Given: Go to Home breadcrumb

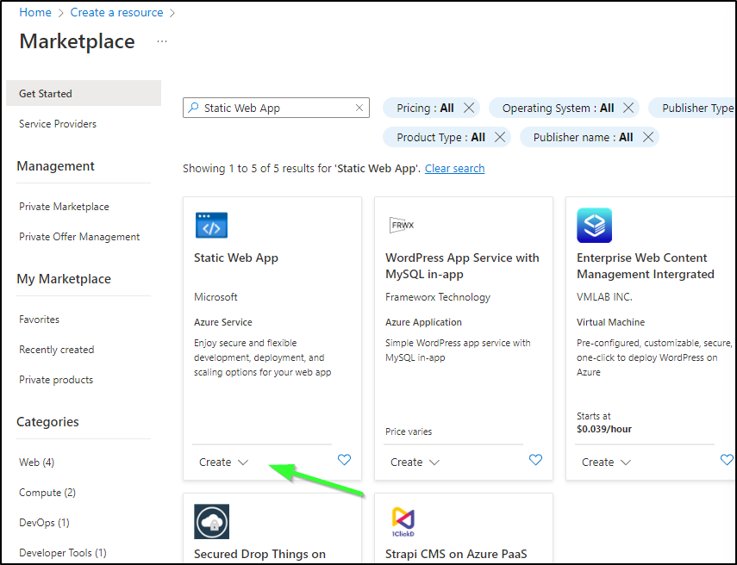Looking at the screenshot, I should pos(35,13).
